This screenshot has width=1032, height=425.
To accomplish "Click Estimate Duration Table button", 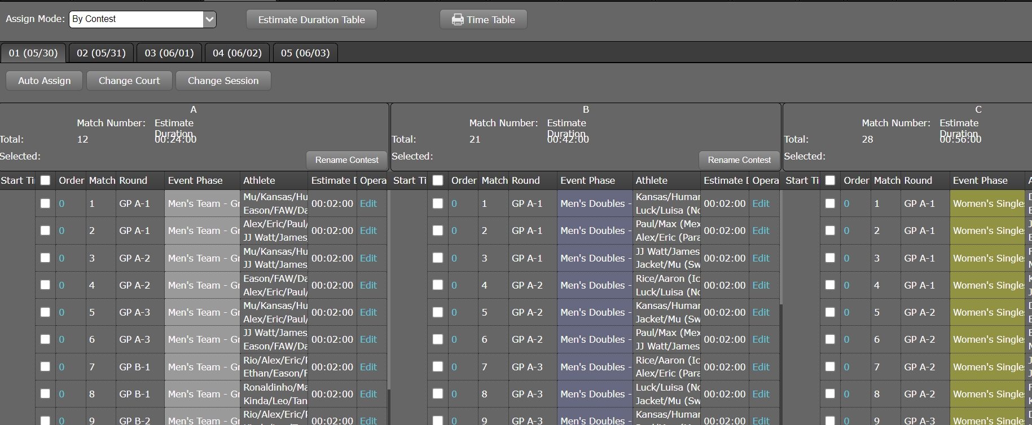I will 311,20.
